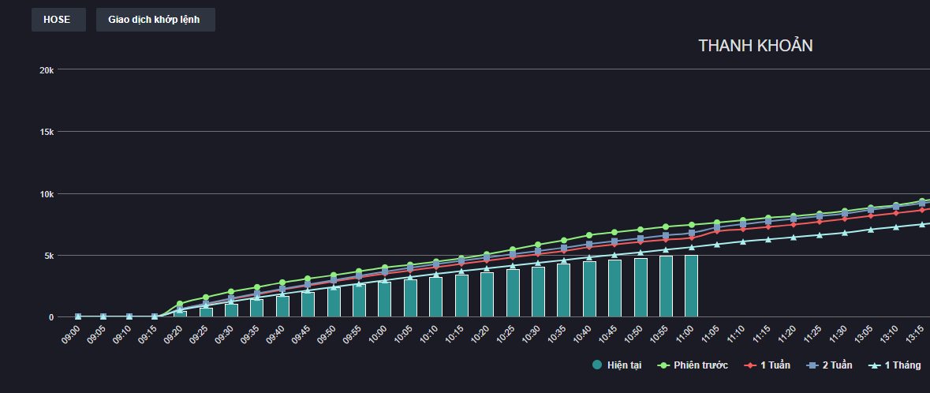Click the teal circle icon for Hiện tại
The width and height of the screenshot is (930, 393).
click(x=597, y=365)
